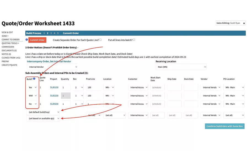Open Rev dropdown for SUB200 row
Image resolution: width=248 pixels, height=151 pixels.
78,96
